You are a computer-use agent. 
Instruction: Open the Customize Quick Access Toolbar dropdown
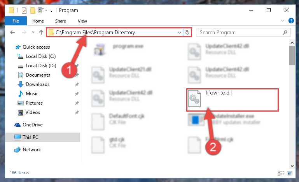click(51, 10)
